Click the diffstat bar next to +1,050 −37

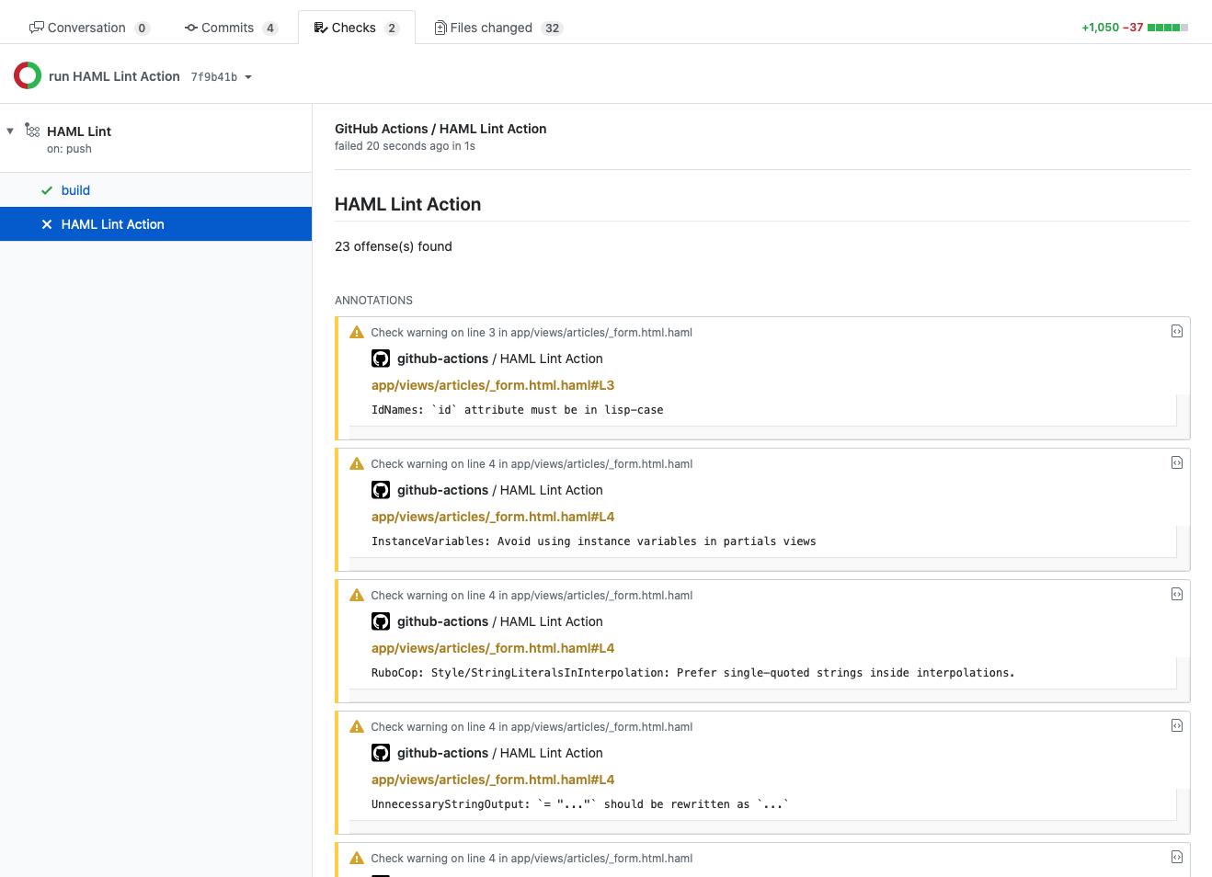(1168, 28)
